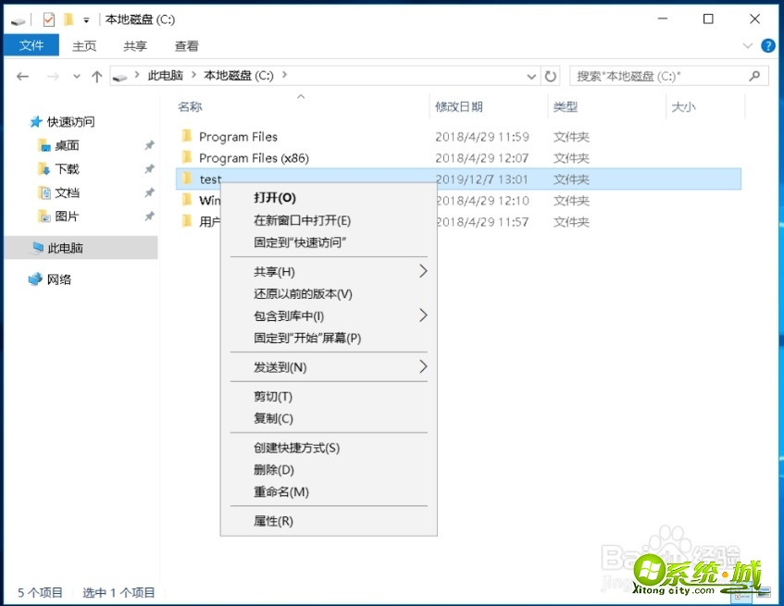Click the search magnifier icon in the search box

tap(754, 75)
